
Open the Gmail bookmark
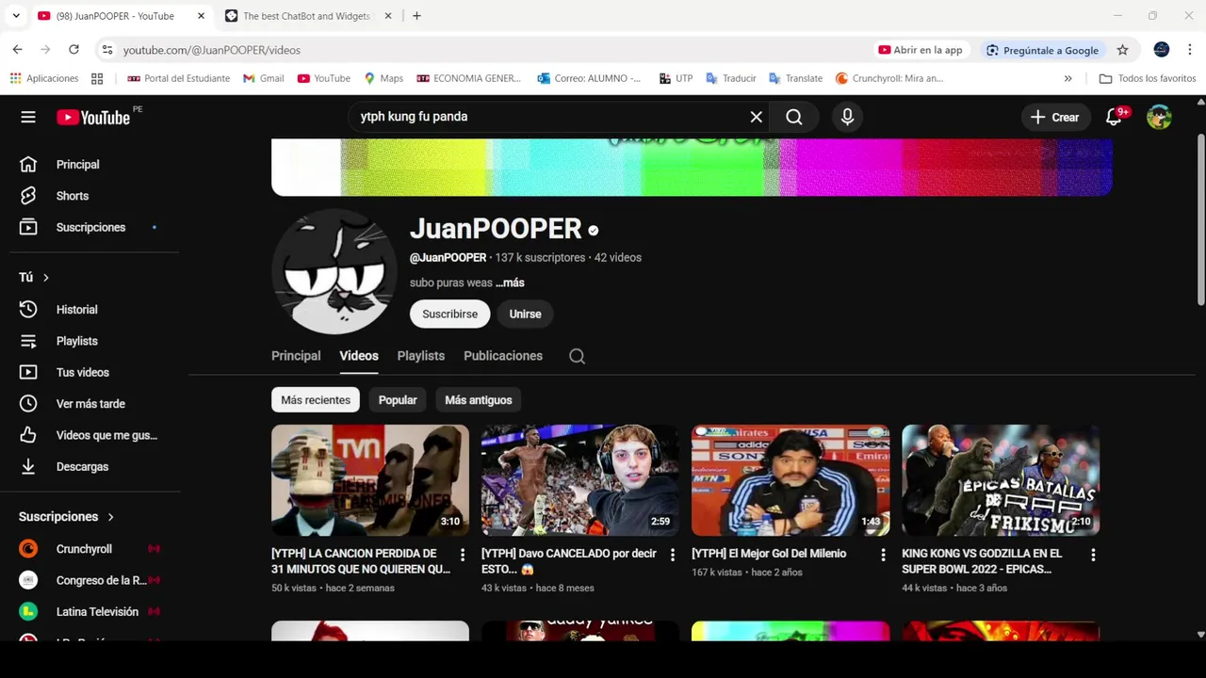pyautogui.click(x=263, y=78)
